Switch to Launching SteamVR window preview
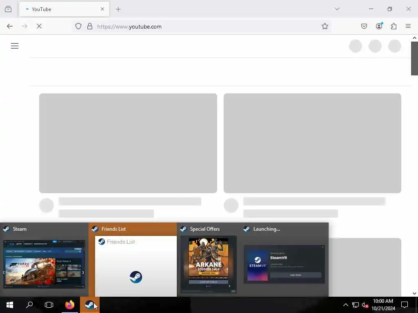 point(284,260)
